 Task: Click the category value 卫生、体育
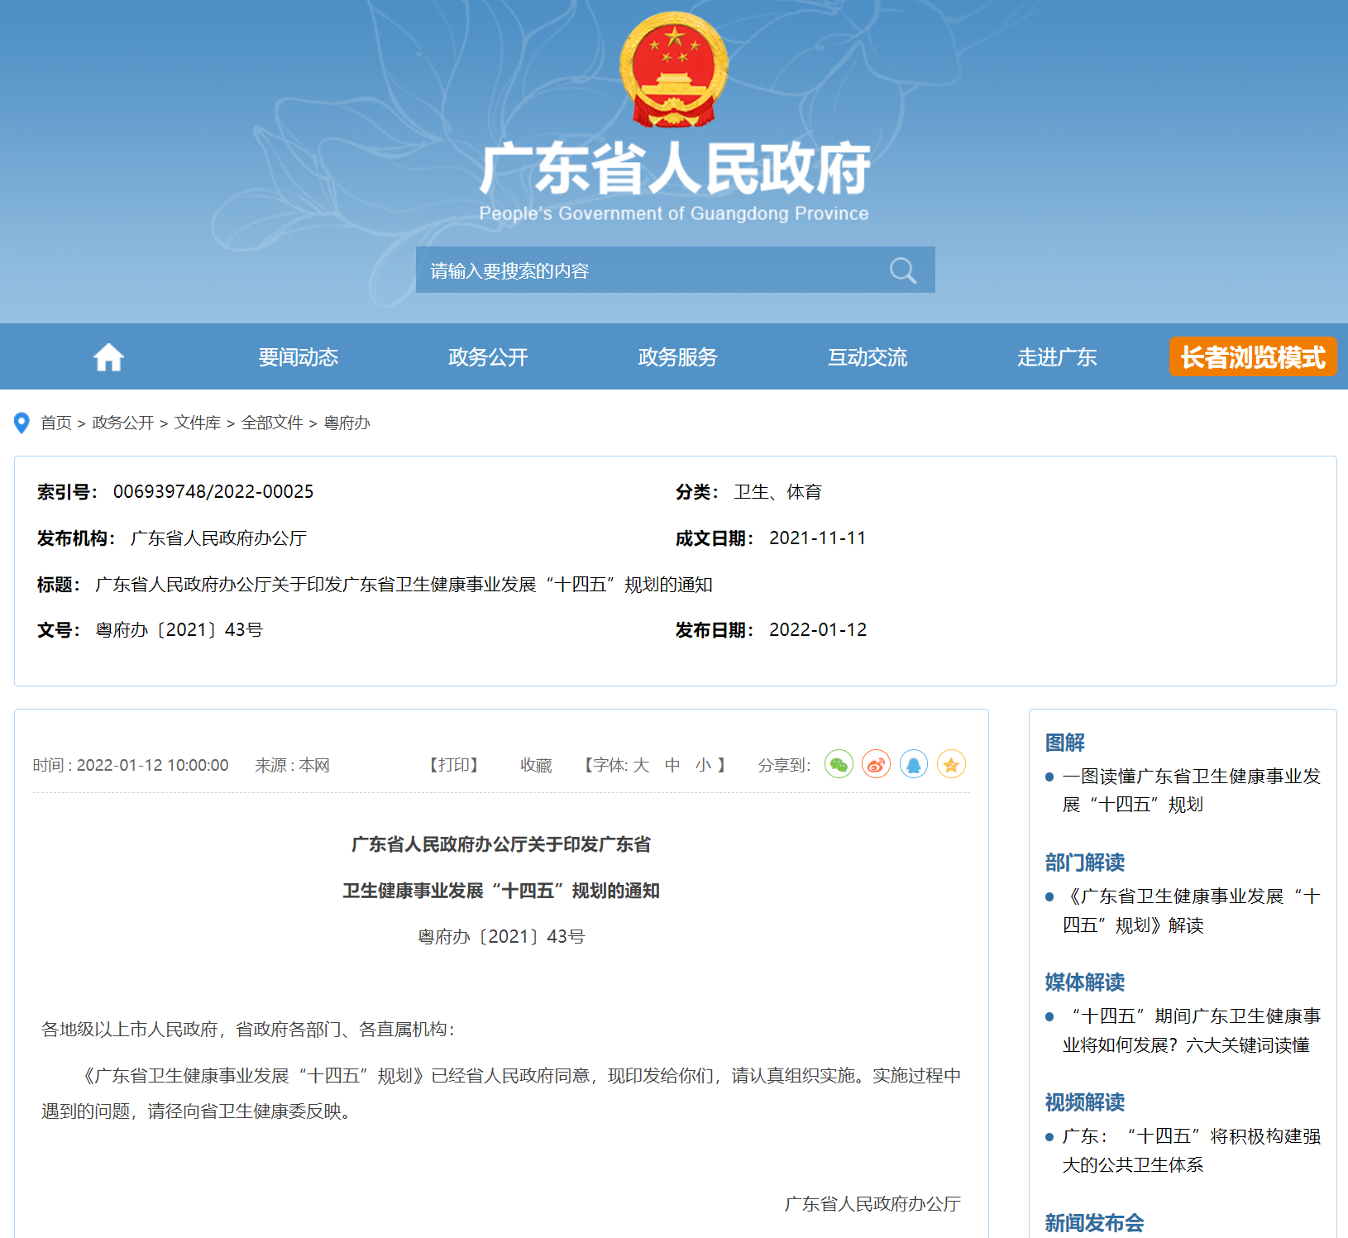point(777,492)
